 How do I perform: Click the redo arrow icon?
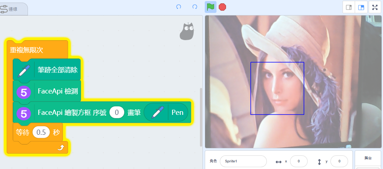195,7
